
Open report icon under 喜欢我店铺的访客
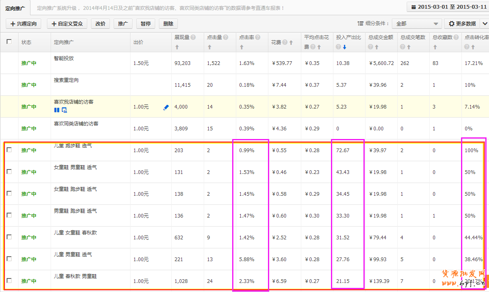[x=64, y=110]
